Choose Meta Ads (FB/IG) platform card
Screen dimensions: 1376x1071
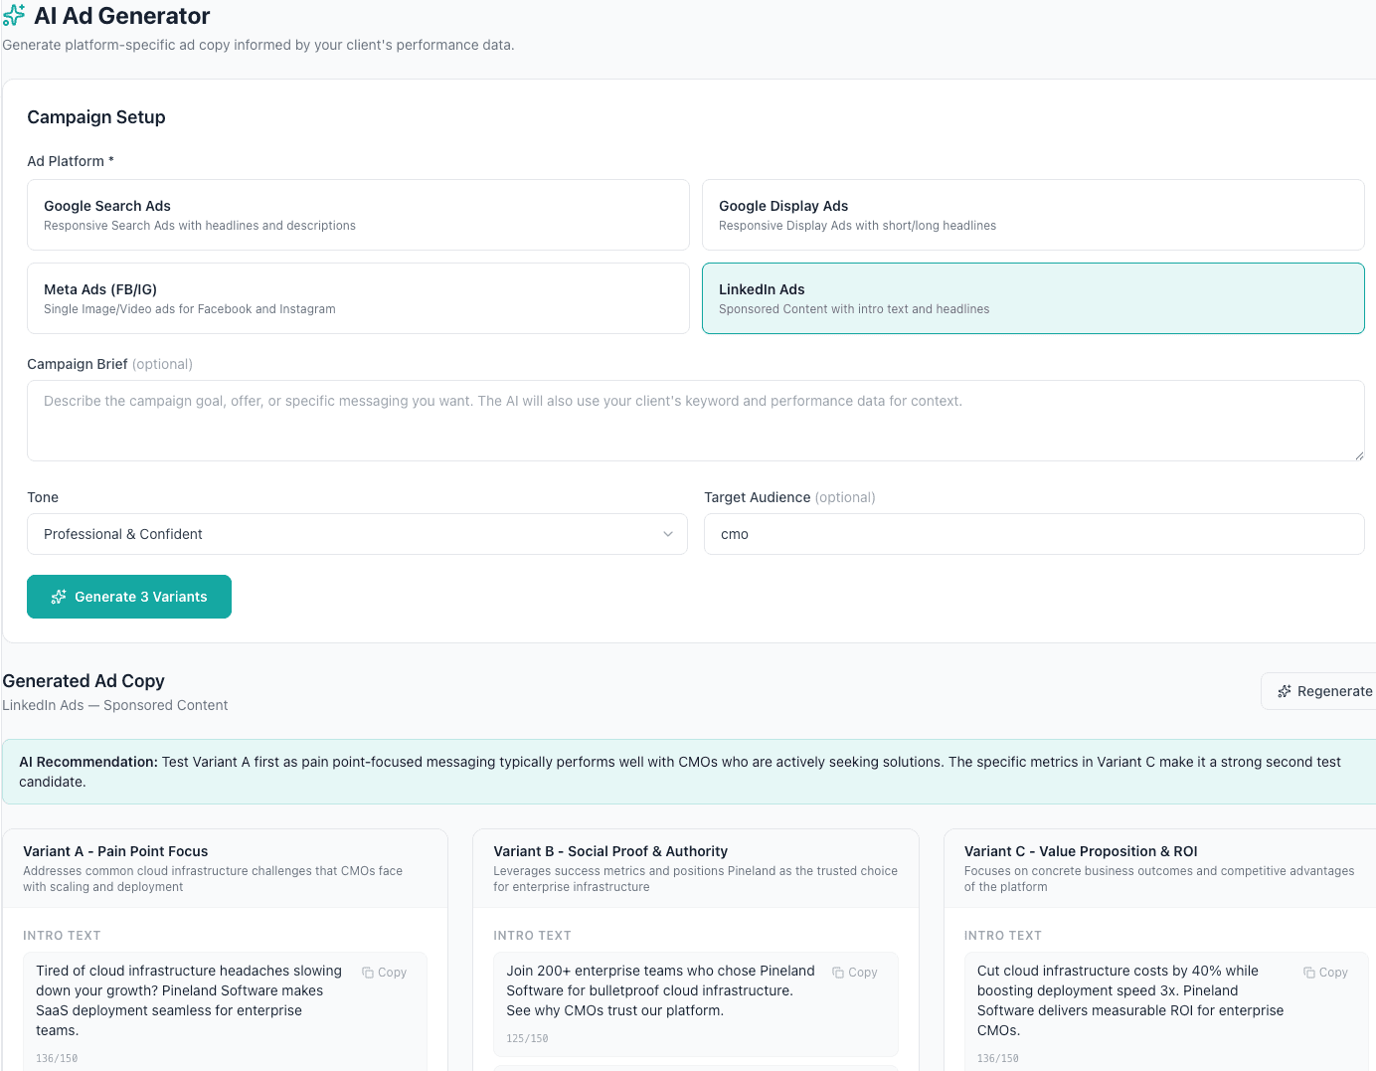(358, 298)
